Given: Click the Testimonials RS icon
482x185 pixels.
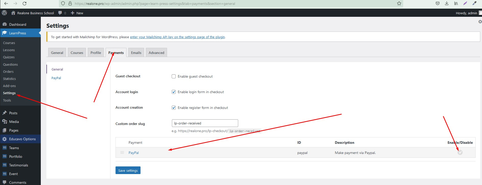Looking at the screenshot, I should 5,165.
